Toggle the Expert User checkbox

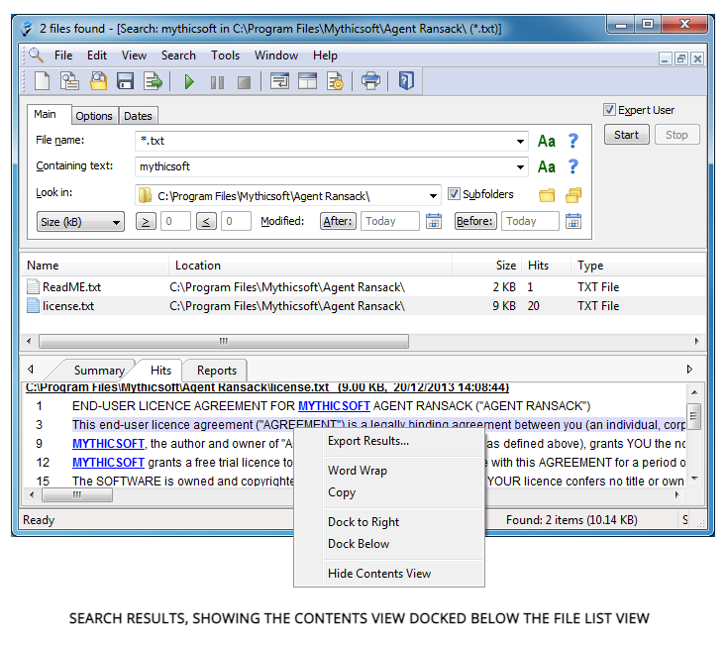609,110
